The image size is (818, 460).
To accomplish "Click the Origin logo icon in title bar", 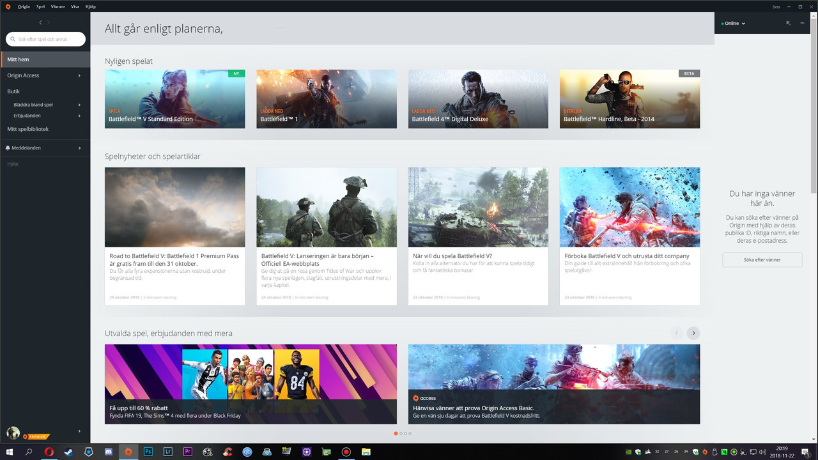I will pyautogui.click(x=8, y=6).
